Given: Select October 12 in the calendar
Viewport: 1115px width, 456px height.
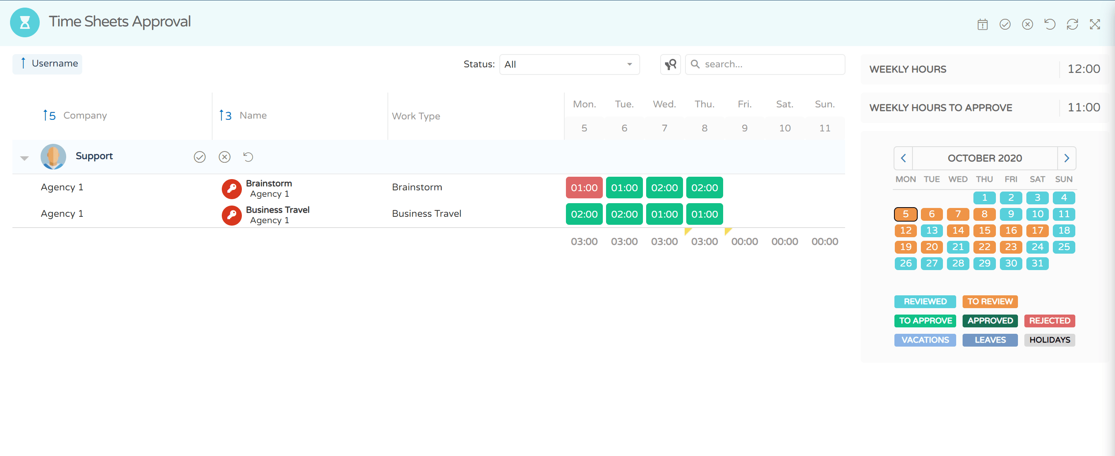Looking at the screenshot, I should point(906,230).
